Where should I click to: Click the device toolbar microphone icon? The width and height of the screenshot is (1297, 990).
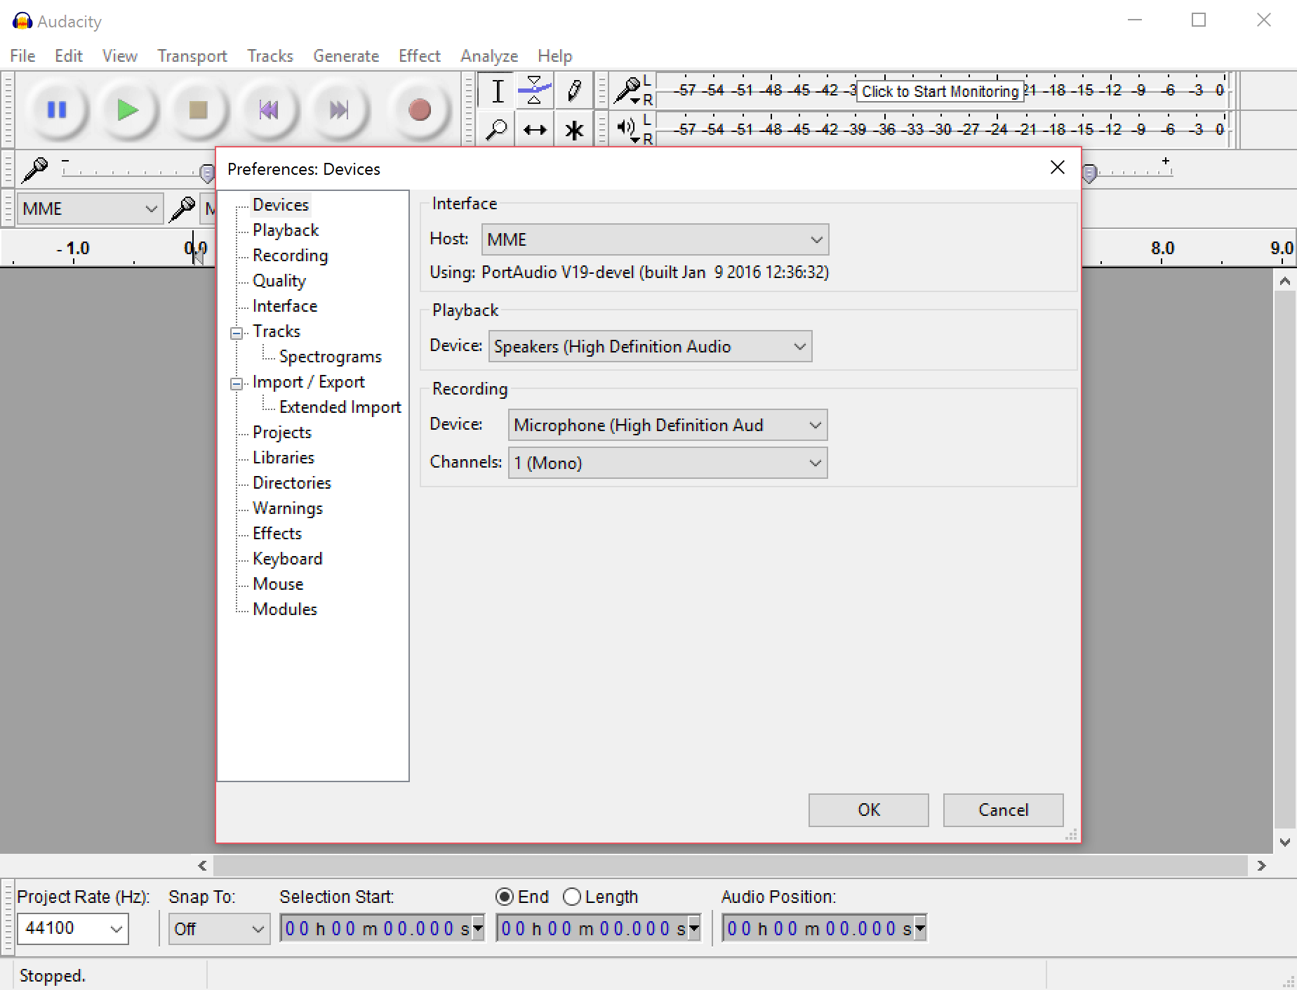pos(182,209)
